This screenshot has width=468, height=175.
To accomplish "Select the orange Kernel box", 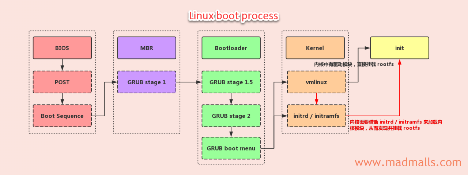I will (315, 48).
